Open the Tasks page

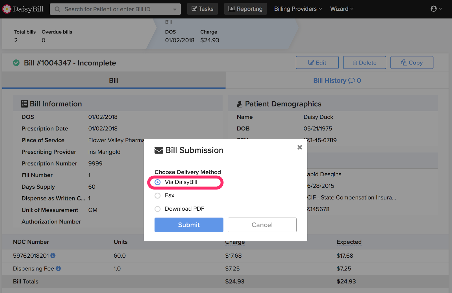tap(203, 9)
